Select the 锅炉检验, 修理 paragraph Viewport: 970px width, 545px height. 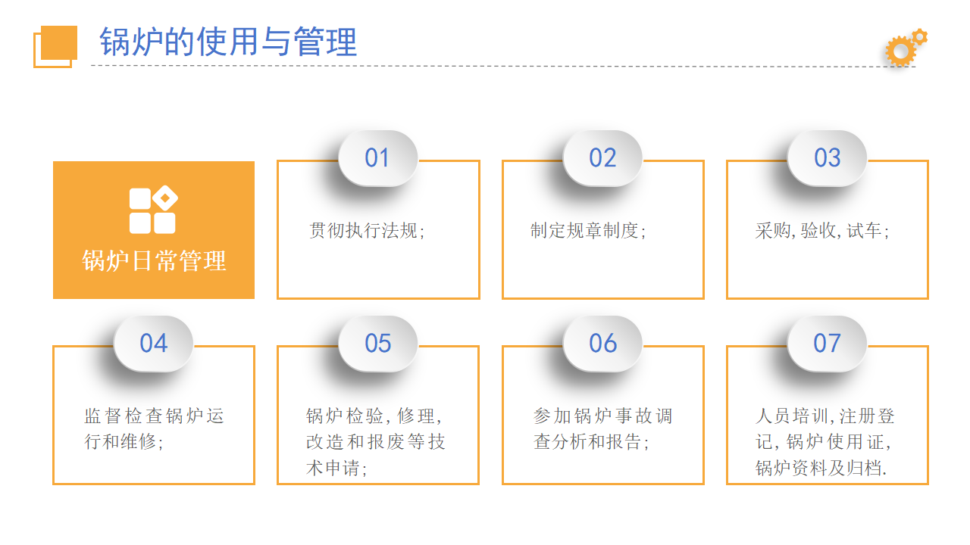[375, 442]
